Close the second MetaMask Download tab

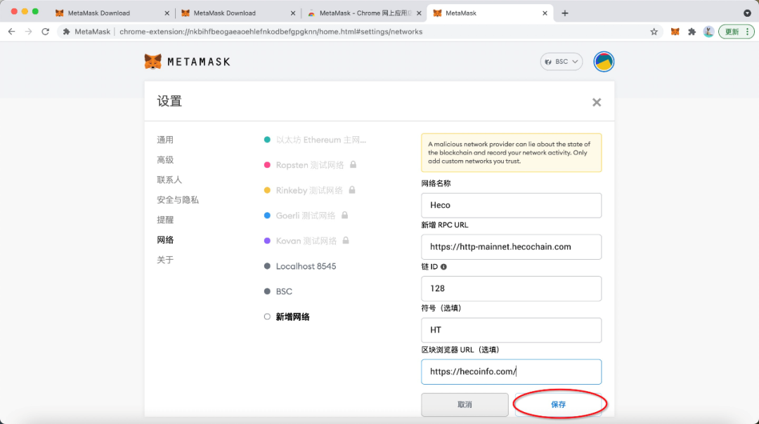(x=293, y=13)
